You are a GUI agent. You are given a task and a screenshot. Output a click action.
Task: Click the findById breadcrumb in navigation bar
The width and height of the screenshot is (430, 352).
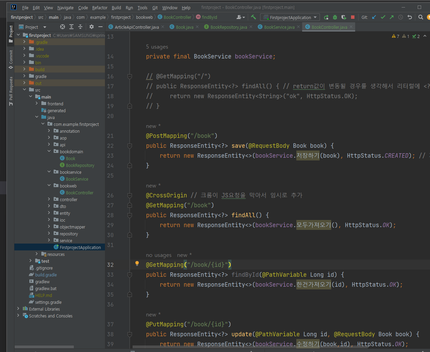209,17
